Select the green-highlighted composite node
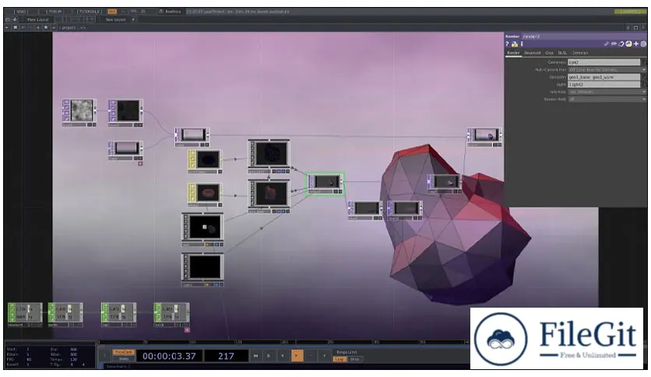This screenshot has width=651, height=377. (x=325, y=185)
